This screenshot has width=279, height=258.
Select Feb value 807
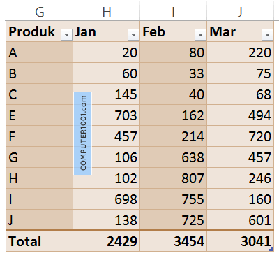tap(174, 178)
